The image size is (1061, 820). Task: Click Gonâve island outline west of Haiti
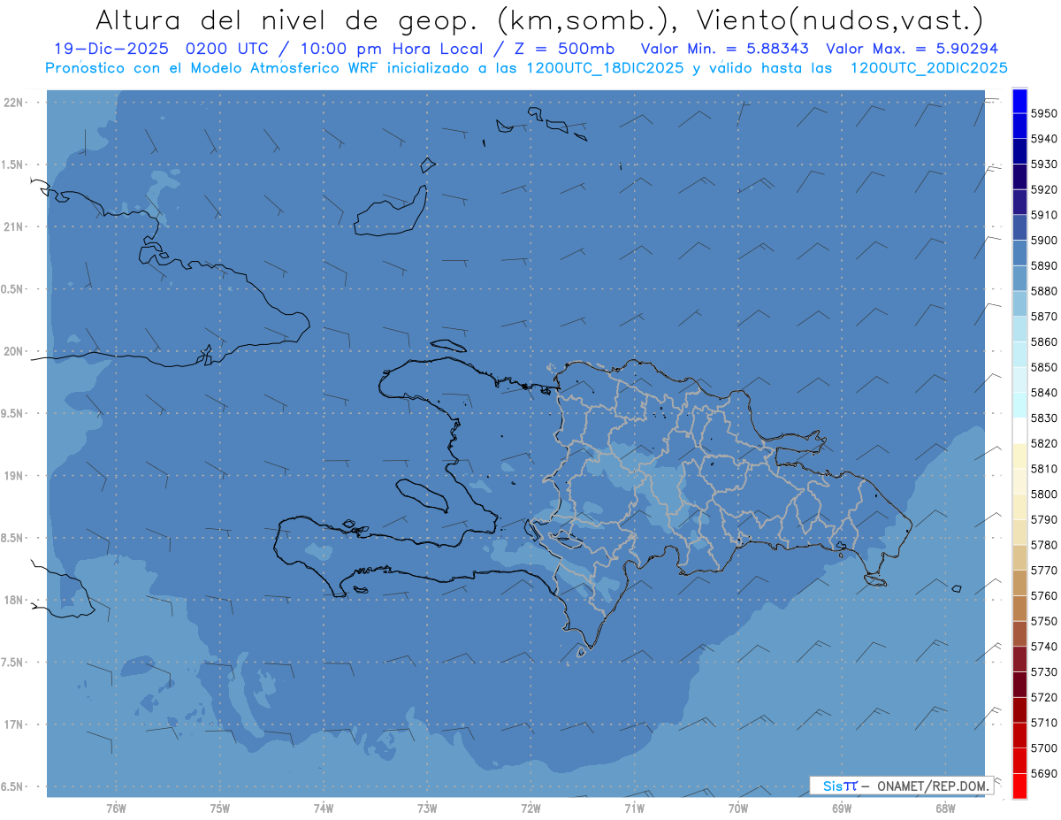tap(423, 494)
